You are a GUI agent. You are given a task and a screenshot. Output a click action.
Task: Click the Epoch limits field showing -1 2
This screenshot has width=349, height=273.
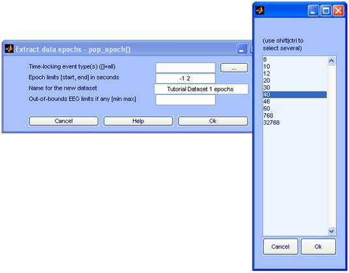(186, 79)
